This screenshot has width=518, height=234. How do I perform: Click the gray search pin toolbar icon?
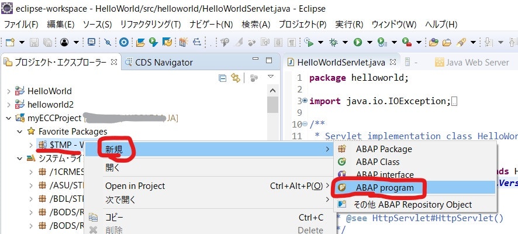225,42
